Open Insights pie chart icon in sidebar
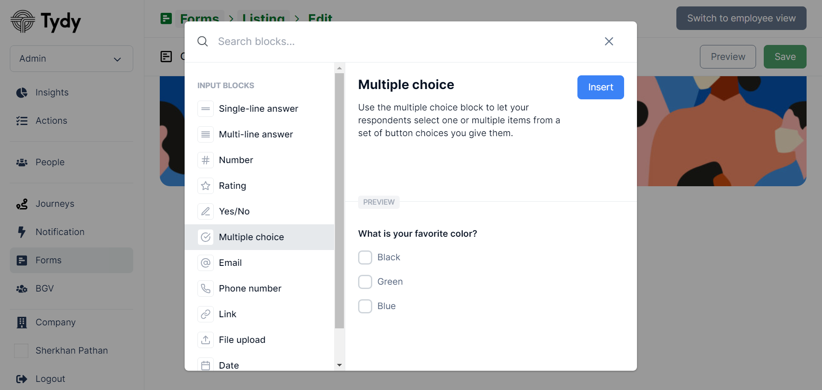This screenshot has height=390, width=822. coord(22,92)
